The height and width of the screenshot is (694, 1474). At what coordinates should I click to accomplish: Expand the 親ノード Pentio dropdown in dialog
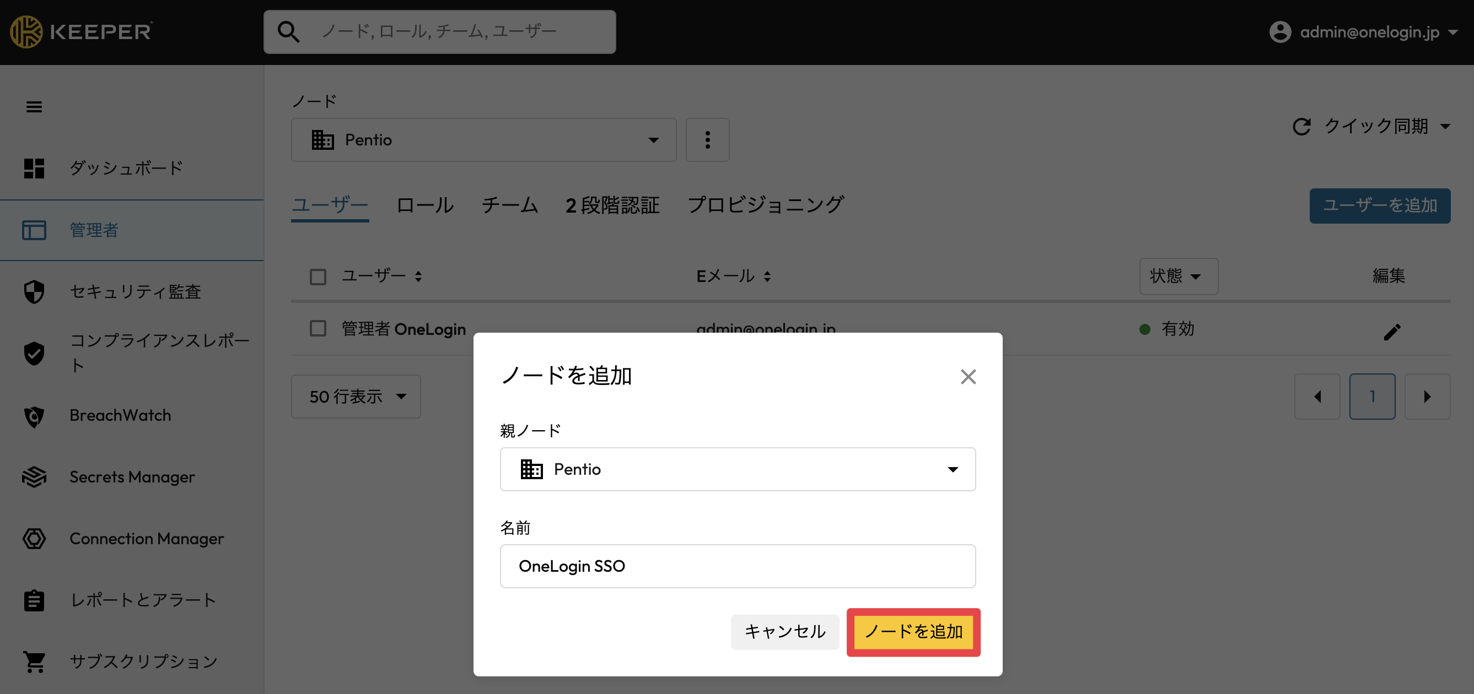pyautogui.click(x=738, y=469)
